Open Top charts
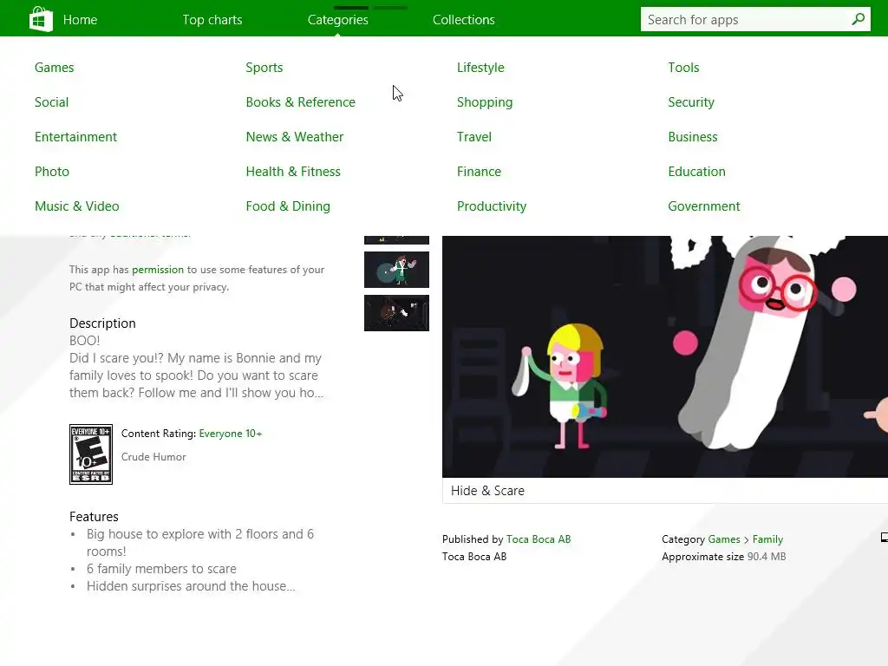 point(212,20)
